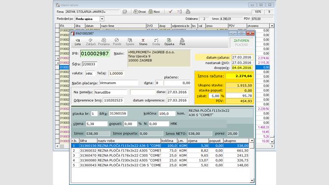329x185 pixels.
Task: Click the nastanak DVO date field
Action: [x=242, y=63]
